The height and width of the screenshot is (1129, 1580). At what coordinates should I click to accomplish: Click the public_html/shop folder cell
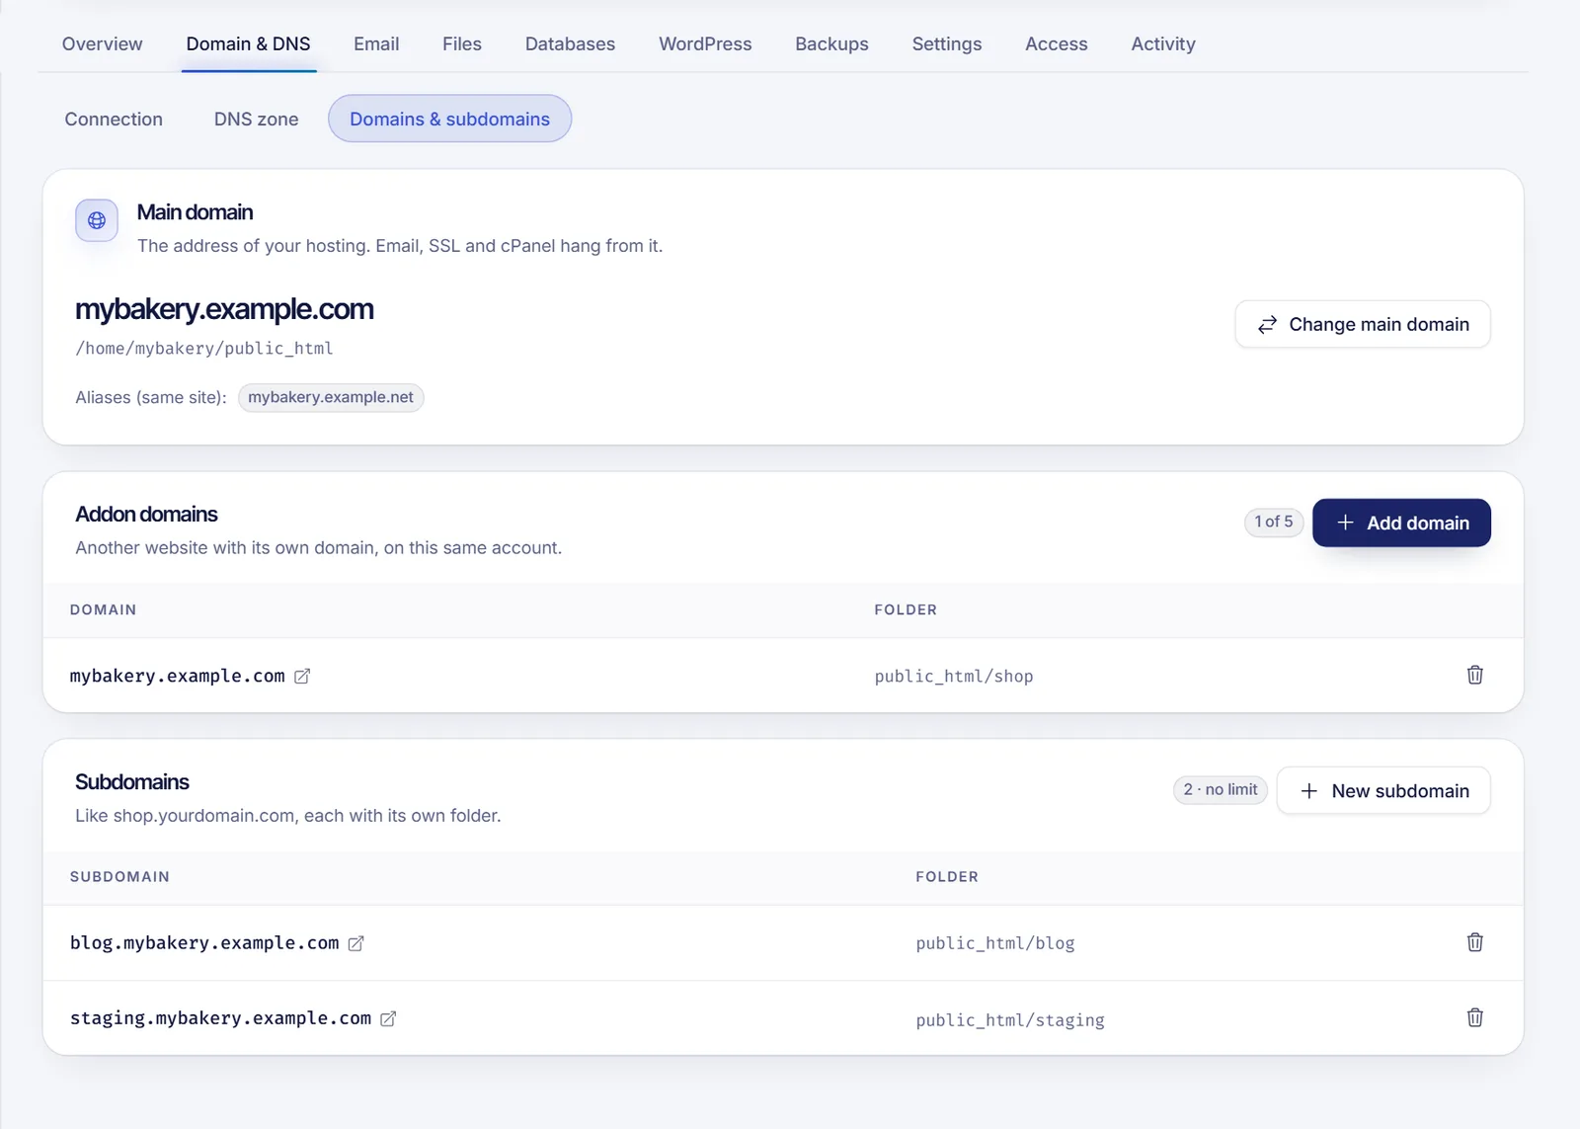click(x=954, y=677)
